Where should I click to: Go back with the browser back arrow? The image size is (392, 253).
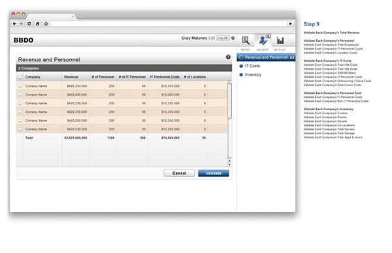[14, 23]
